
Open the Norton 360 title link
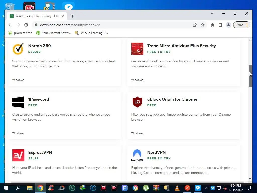pyautogui.click(x=39, y=46)
